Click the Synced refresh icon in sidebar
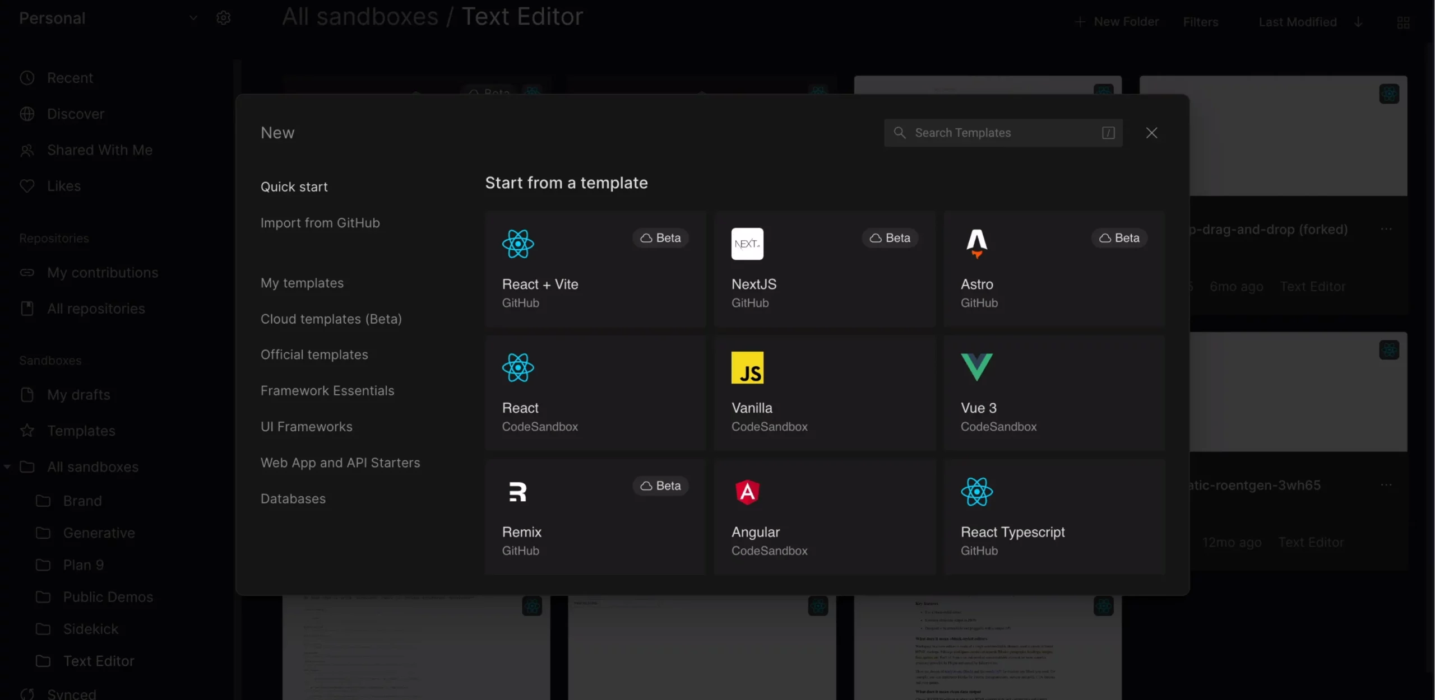The height and width of the screenshot is (700, 1435). tap(27, 694)
